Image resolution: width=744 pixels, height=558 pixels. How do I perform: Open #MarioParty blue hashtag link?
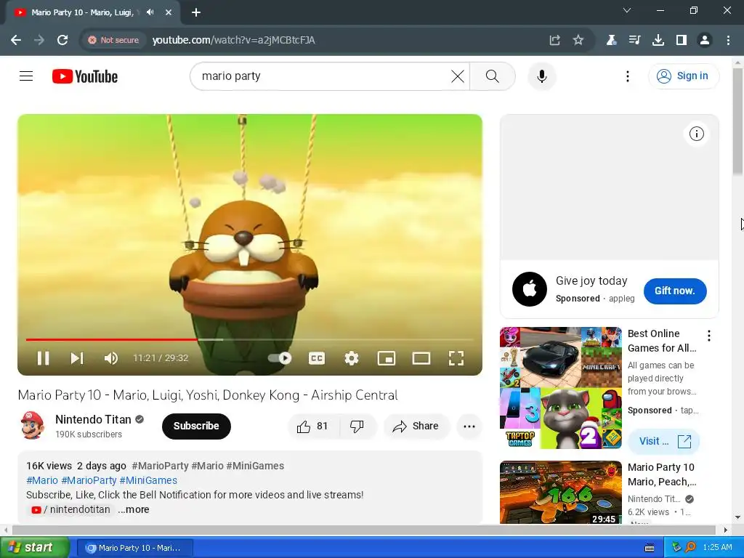tap(89, 480)
